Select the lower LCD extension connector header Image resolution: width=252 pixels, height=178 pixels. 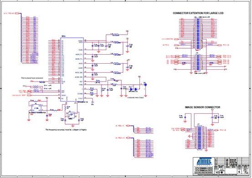[x=198, y=63]
